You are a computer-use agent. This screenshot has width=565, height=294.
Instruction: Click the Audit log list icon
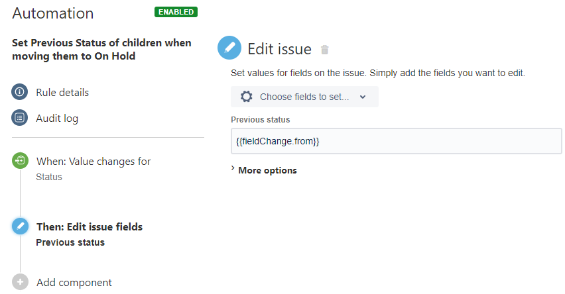[19, 118]
